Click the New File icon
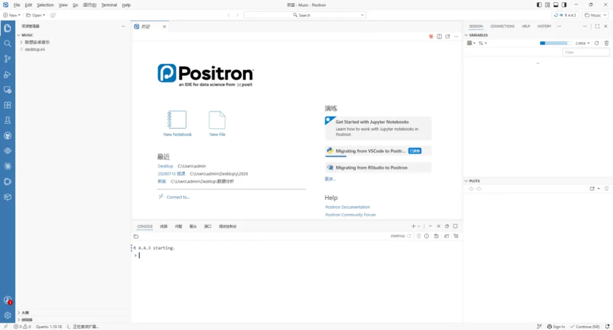Screen dimensions: 613x330 coord(217,120)
